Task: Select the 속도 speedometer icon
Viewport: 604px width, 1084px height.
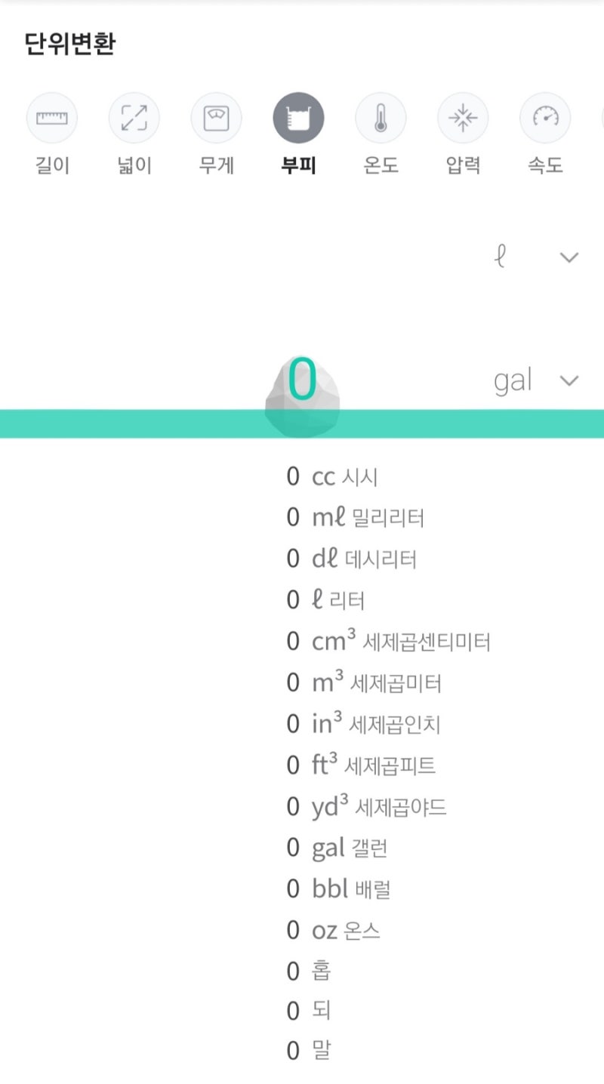Action: pos(545,118)
